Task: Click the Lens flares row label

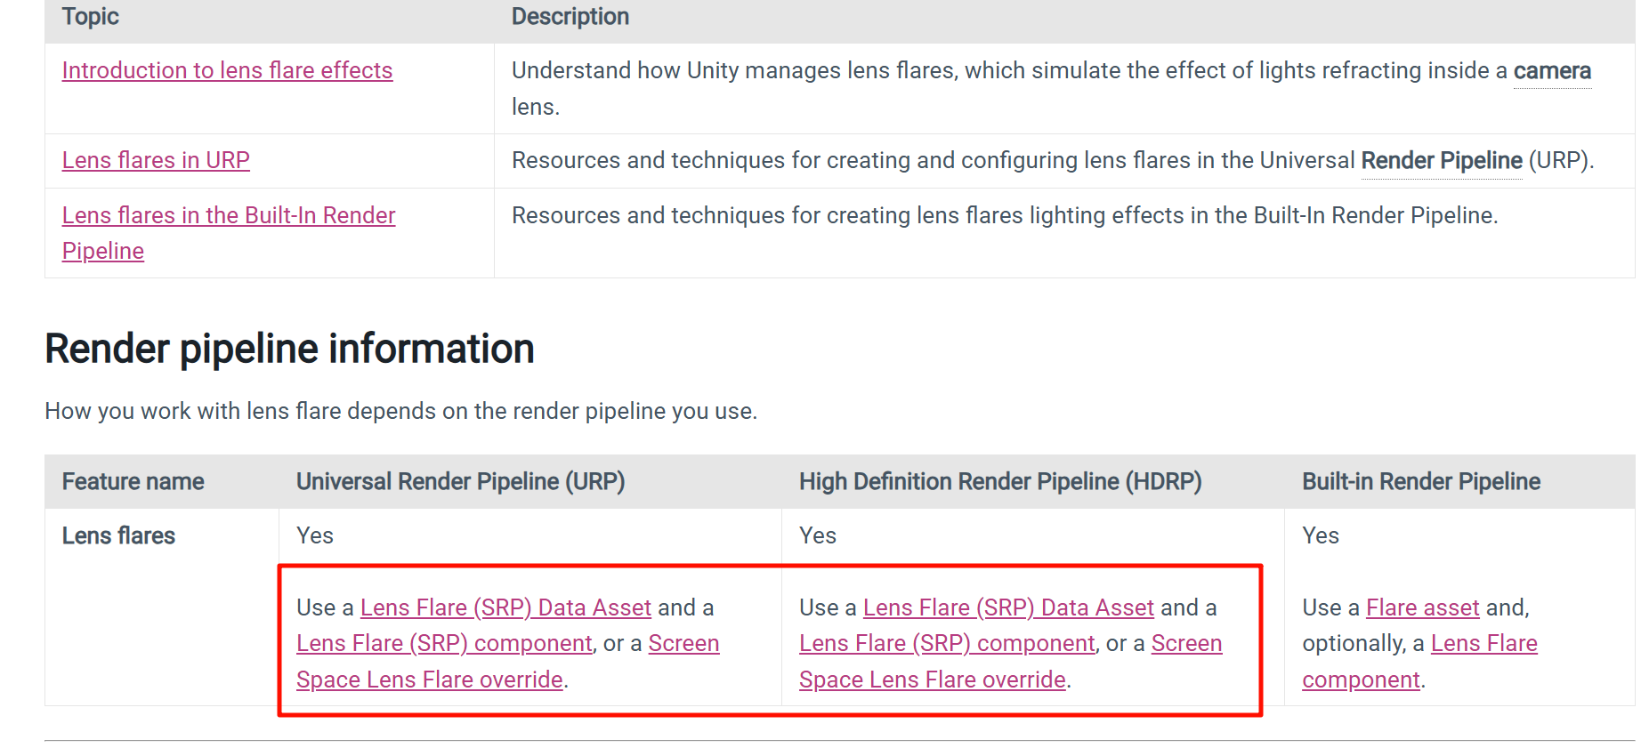Action: 118,535
